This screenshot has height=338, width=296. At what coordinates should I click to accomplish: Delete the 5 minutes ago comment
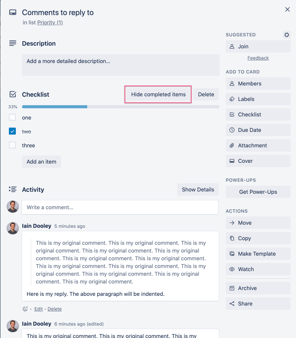[x=54, y=309]
